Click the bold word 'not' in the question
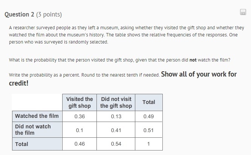The width and height of the screenshot is (251, 155). [x=193, y=60]
